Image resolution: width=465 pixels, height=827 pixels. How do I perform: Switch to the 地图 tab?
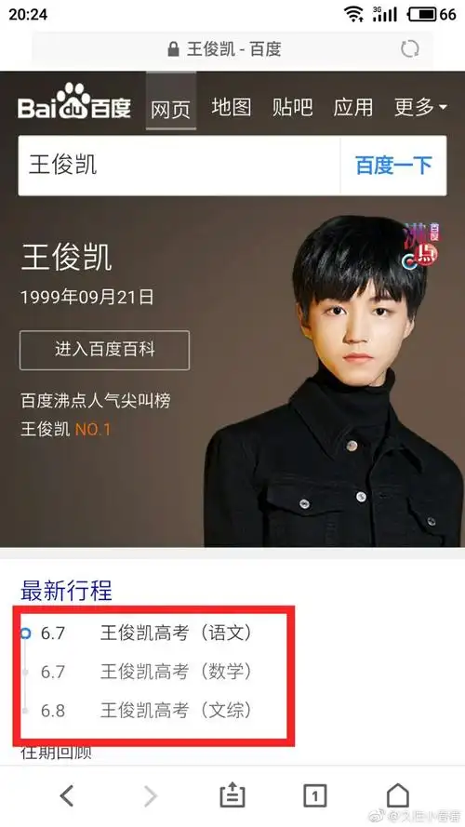click(x=232, y=107)
